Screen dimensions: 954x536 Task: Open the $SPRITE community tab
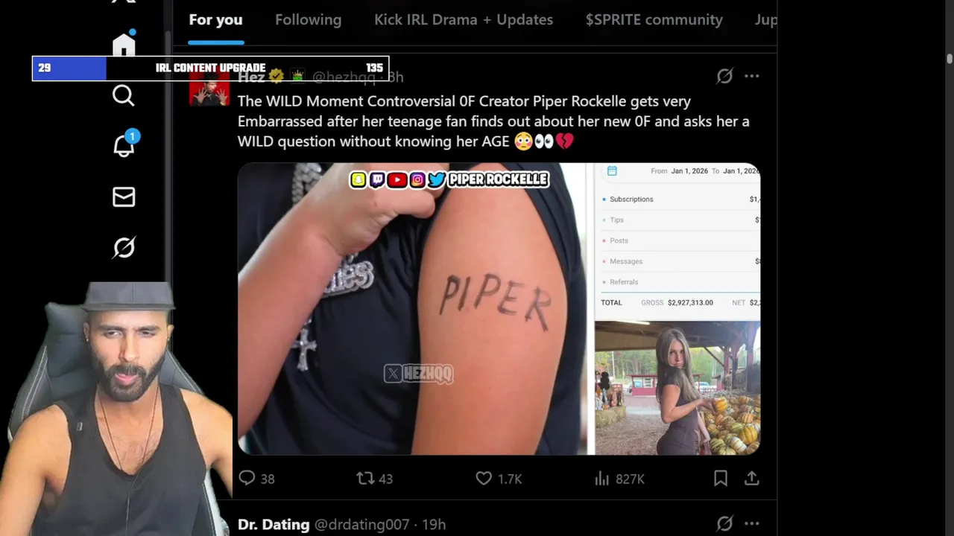[654, 20]
